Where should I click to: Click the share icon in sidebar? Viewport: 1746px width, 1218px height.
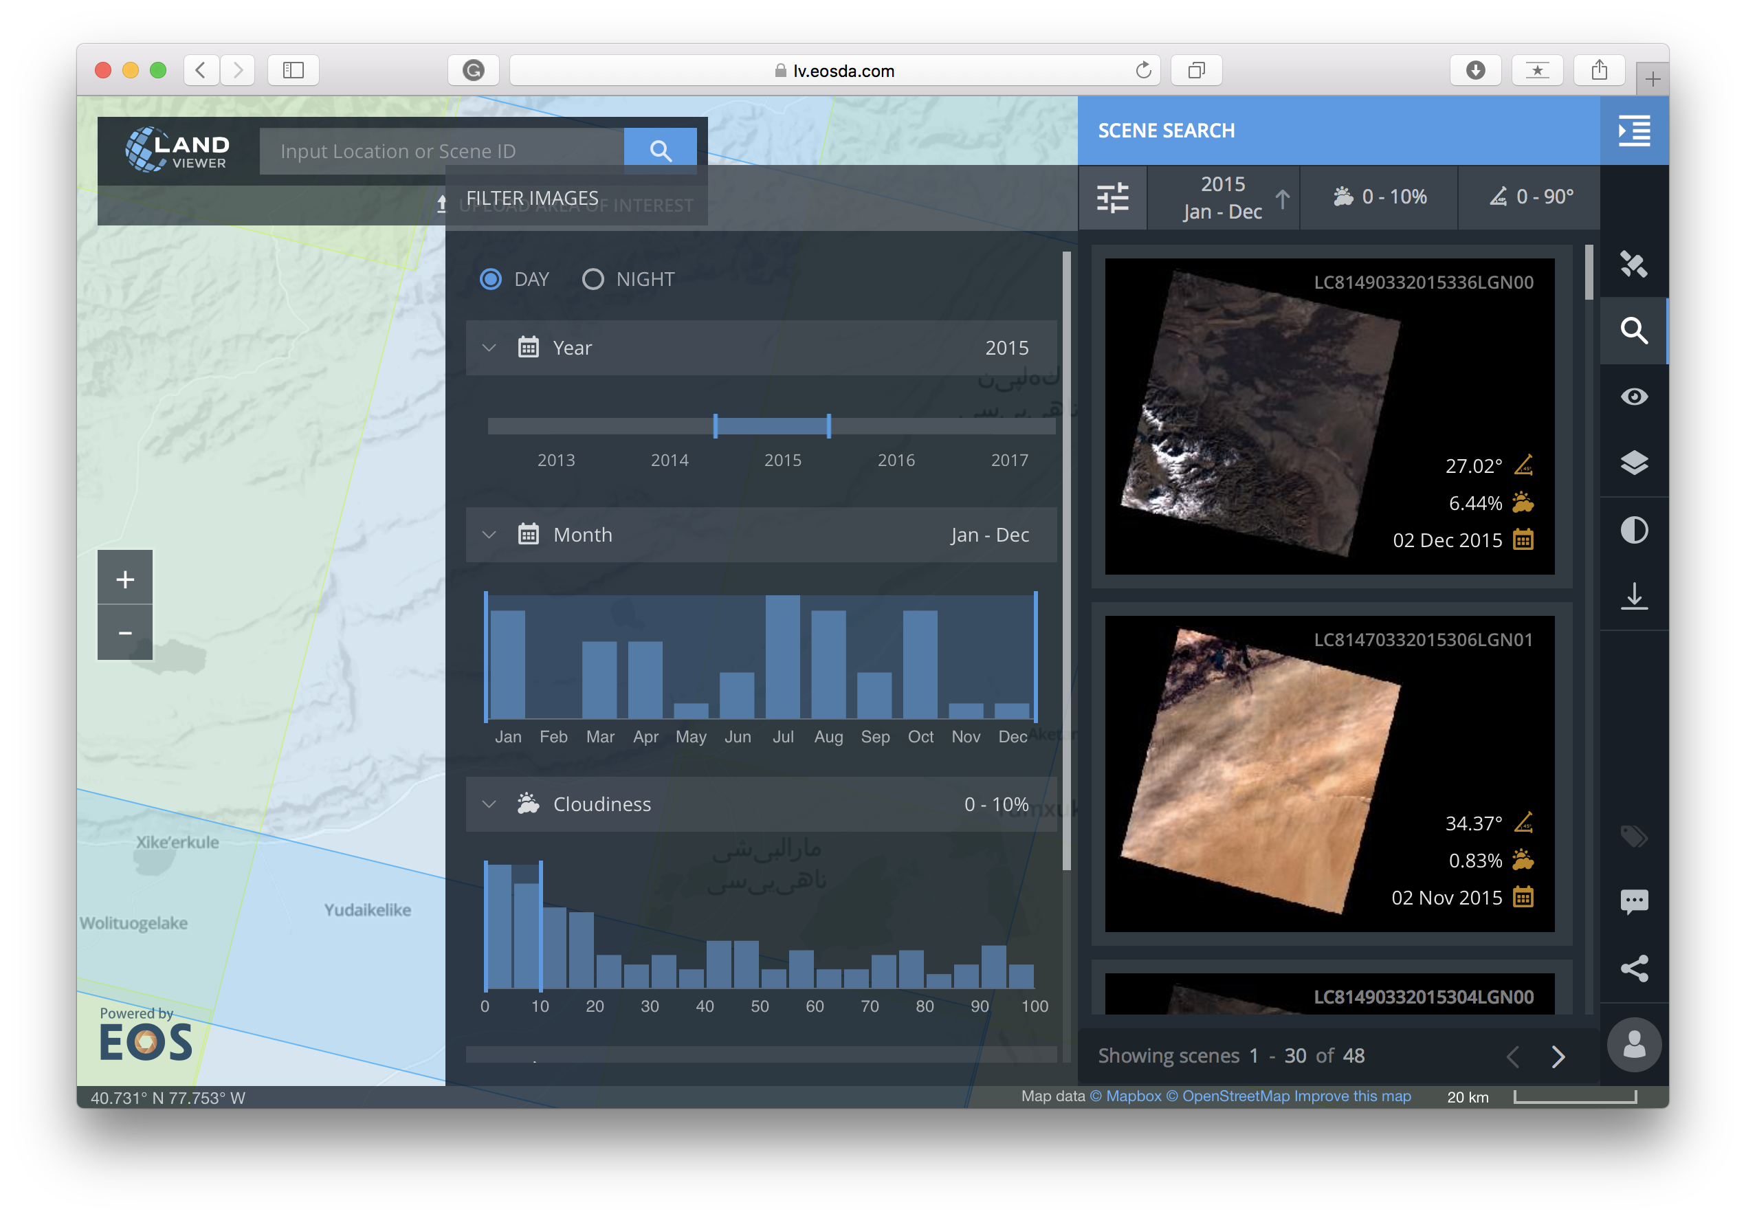coord(1633,968)
